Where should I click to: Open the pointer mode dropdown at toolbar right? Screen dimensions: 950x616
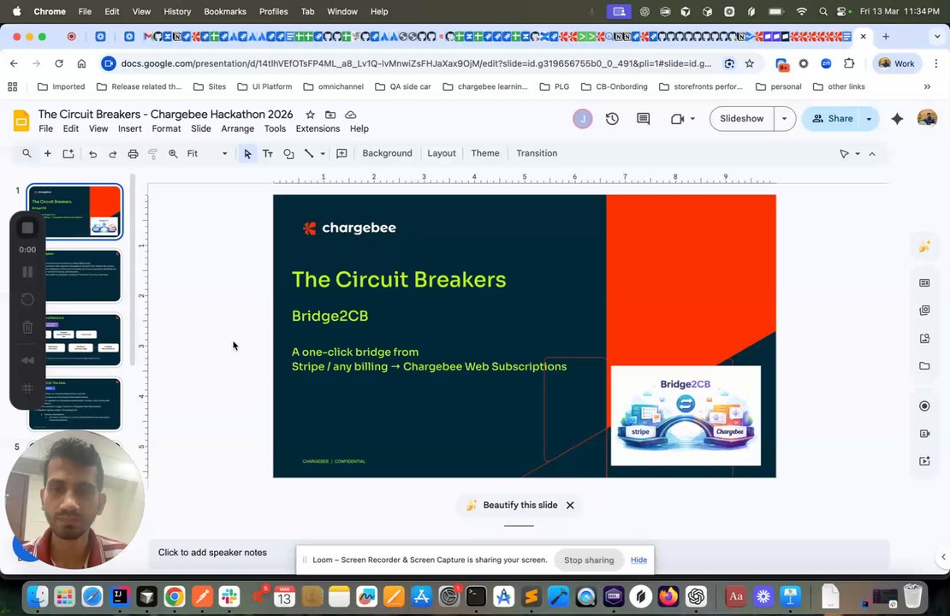point(858,154)
